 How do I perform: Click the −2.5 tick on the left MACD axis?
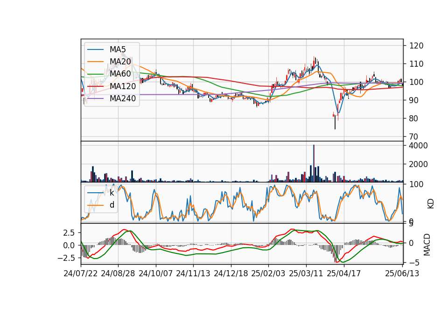click(x=66, y=258)
